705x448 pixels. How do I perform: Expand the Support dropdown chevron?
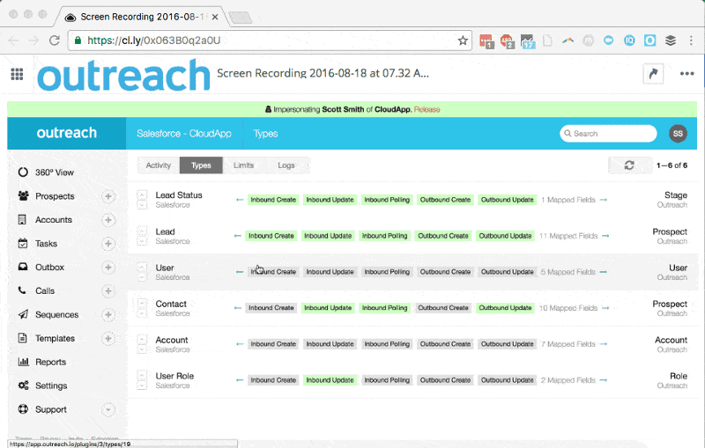(108, 409)
